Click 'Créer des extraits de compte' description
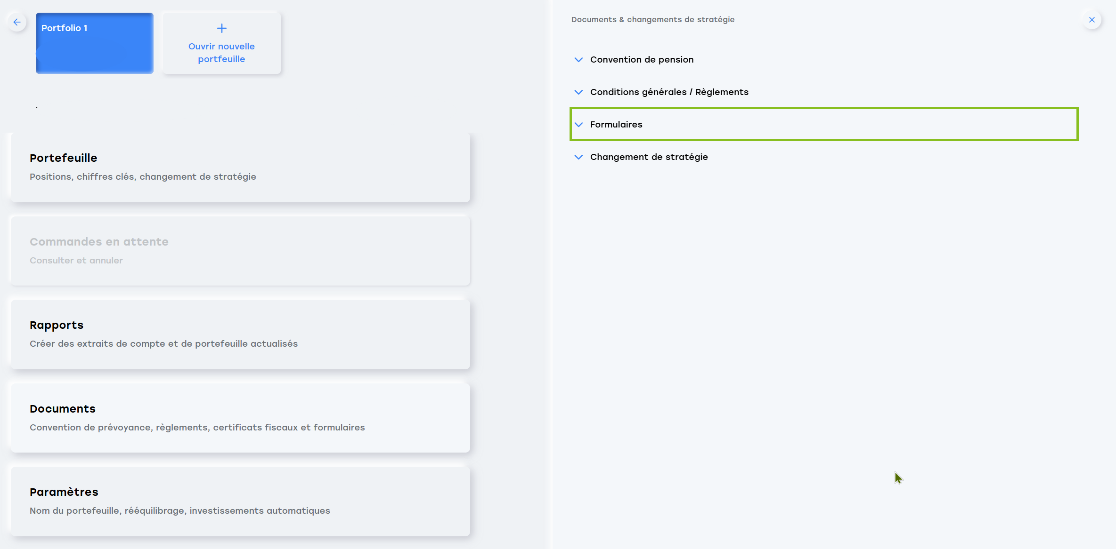 163,344
